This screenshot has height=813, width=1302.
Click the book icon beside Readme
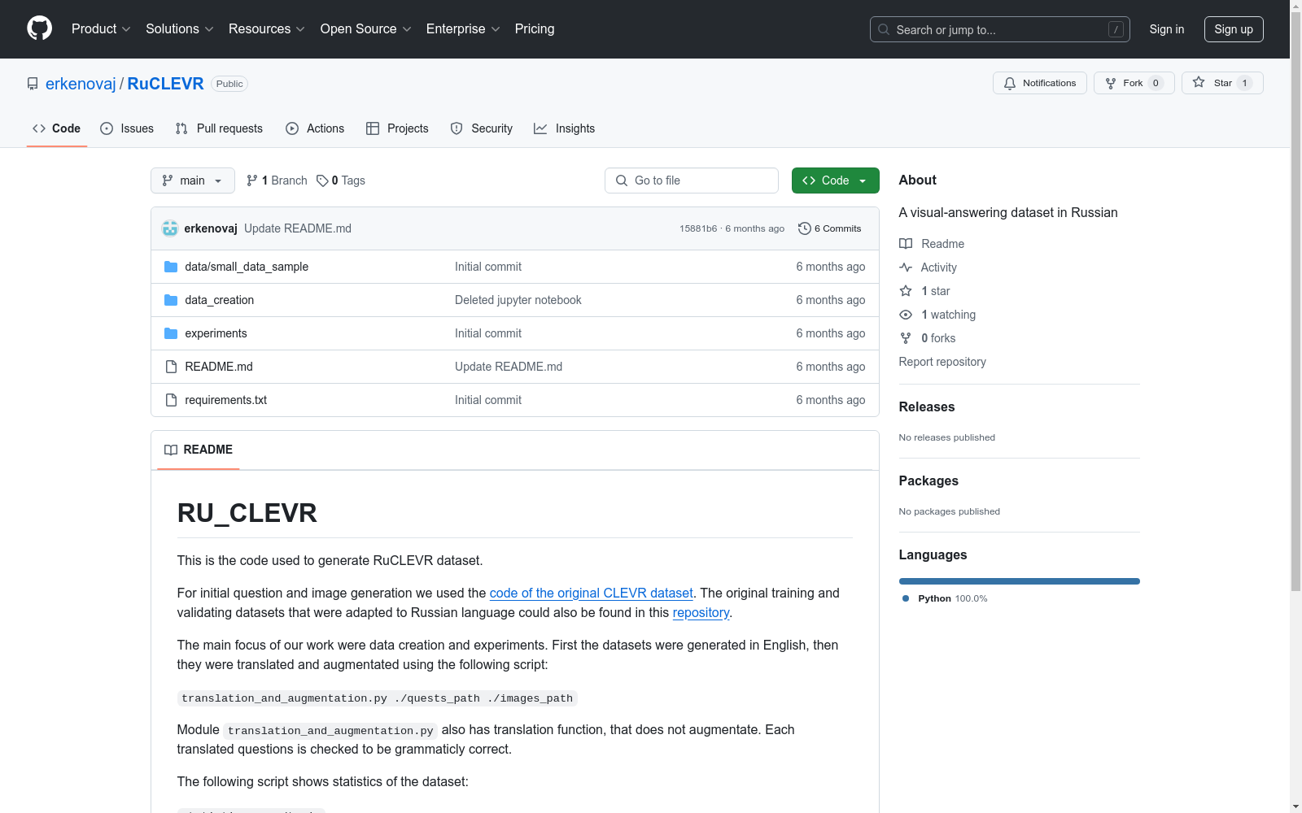(906, 244)
